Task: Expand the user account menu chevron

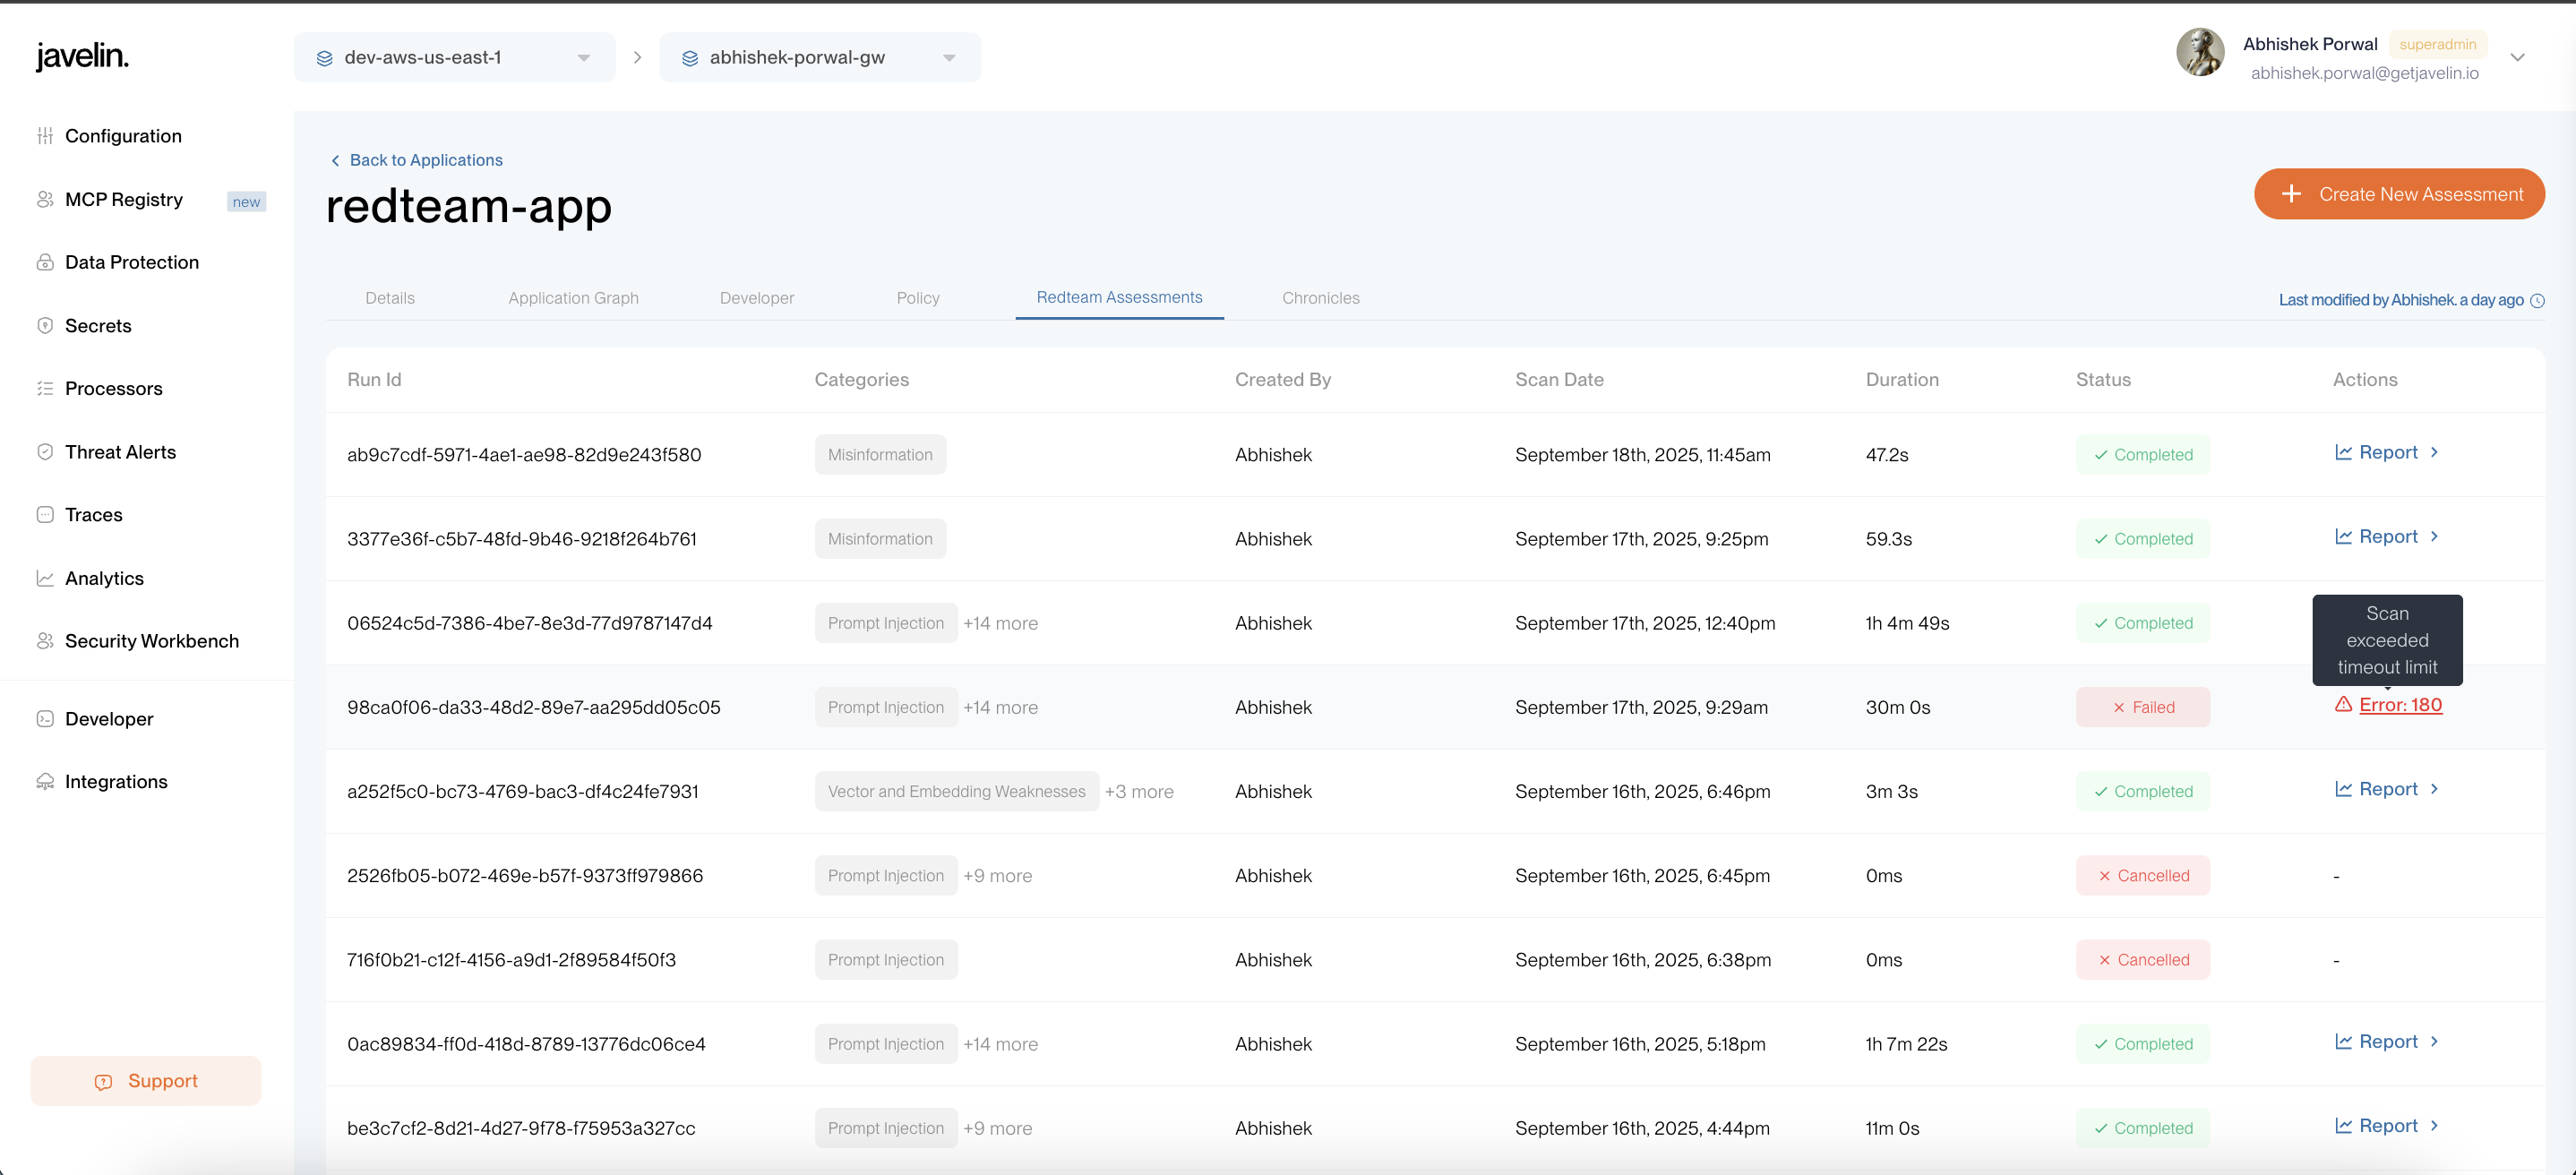Action: 2518,58
